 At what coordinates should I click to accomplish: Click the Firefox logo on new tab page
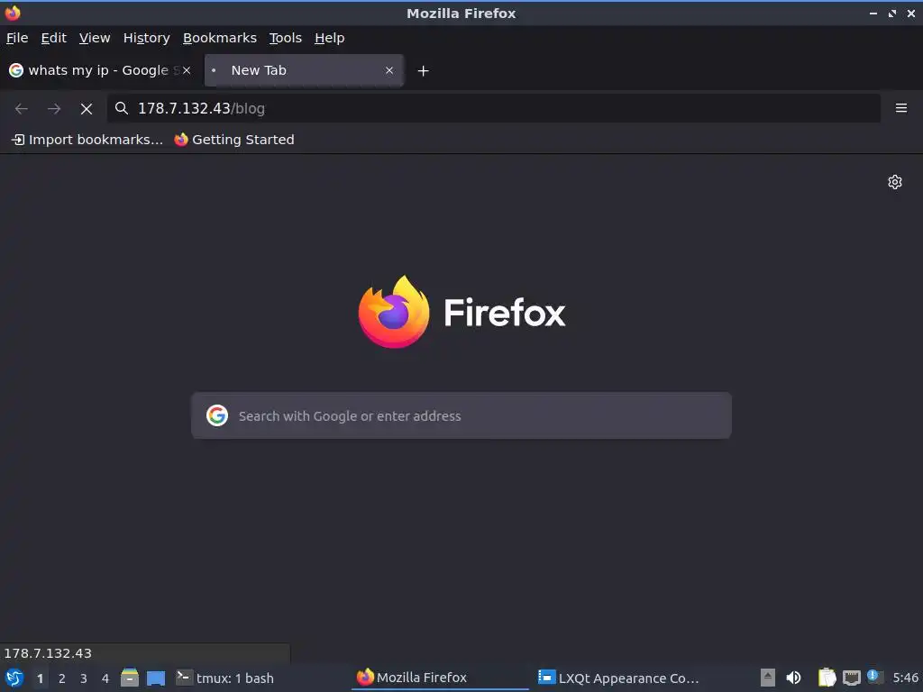394,312
